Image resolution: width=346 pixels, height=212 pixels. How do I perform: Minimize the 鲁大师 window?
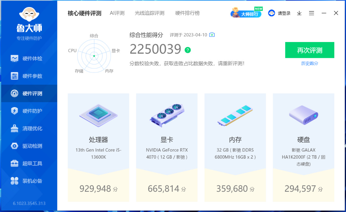point(324,13)
